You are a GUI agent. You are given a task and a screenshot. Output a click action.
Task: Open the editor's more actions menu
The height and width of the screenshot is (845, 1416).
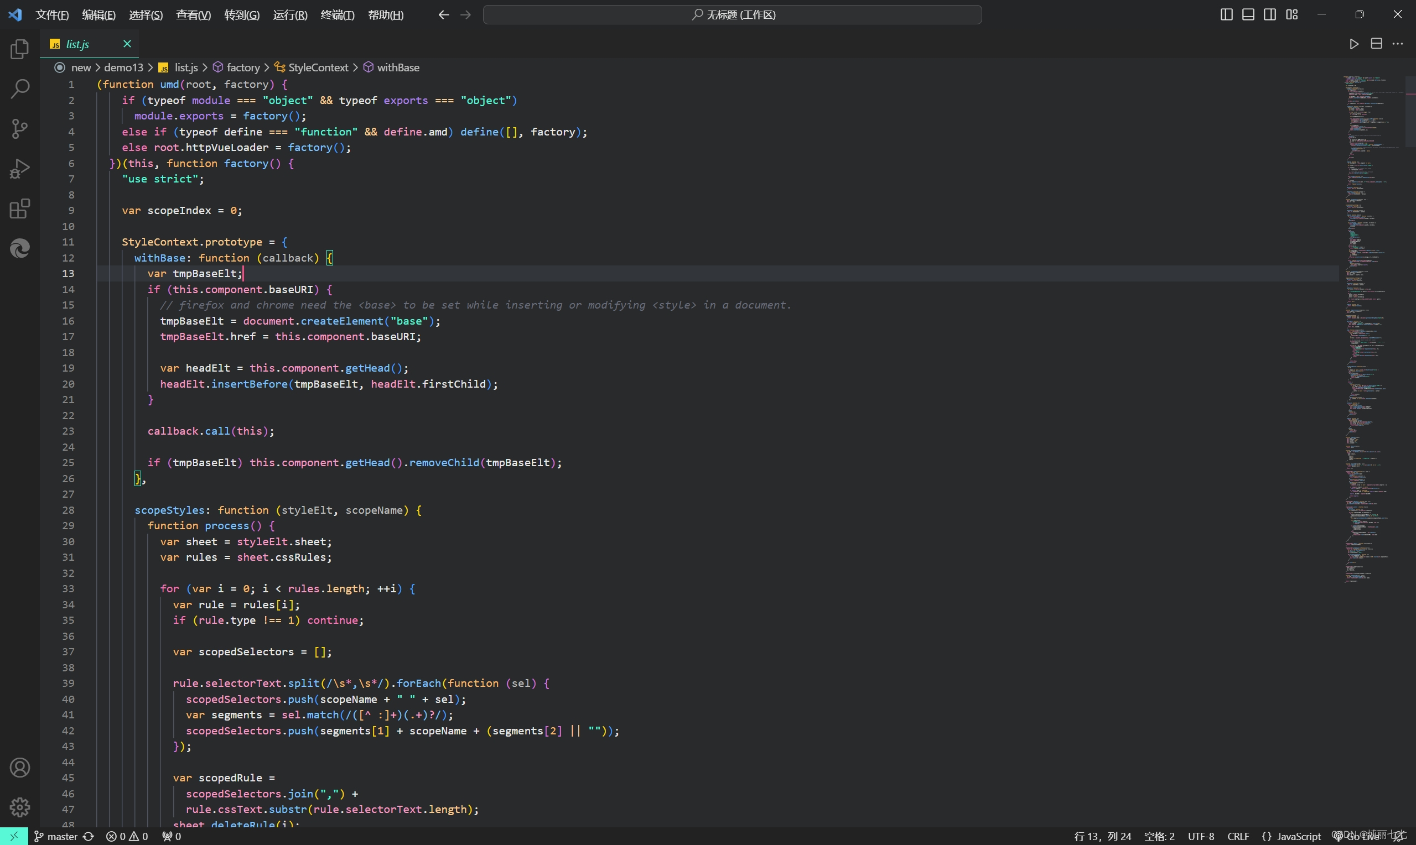[x=1398, y=44]
